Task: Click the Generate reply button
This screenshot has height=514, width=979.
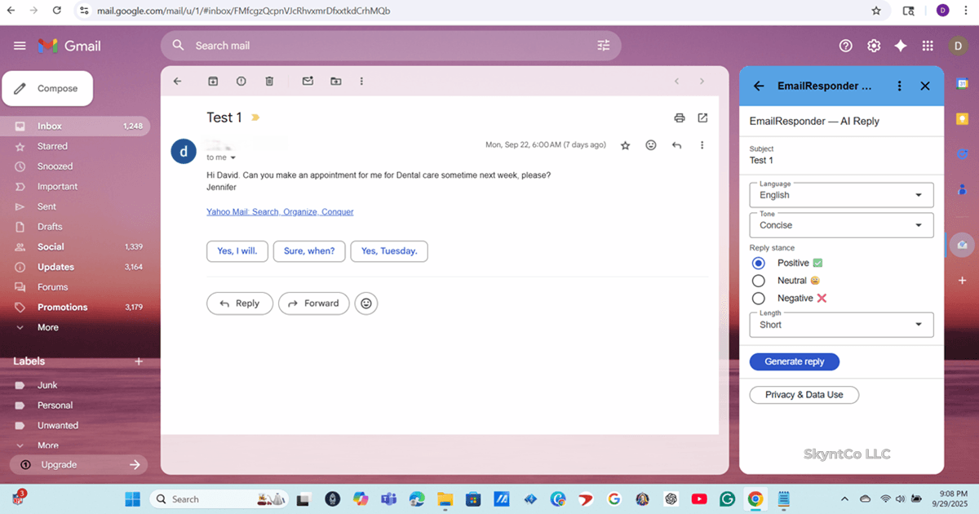Action: click(794, 361)
